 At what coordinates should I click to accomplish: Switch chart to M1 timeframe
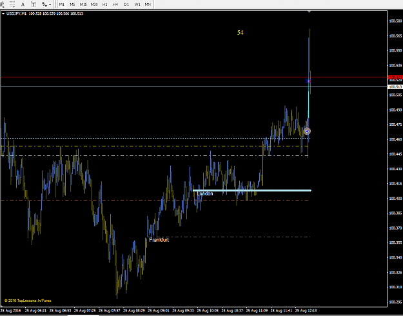click(x=62, y=5)
